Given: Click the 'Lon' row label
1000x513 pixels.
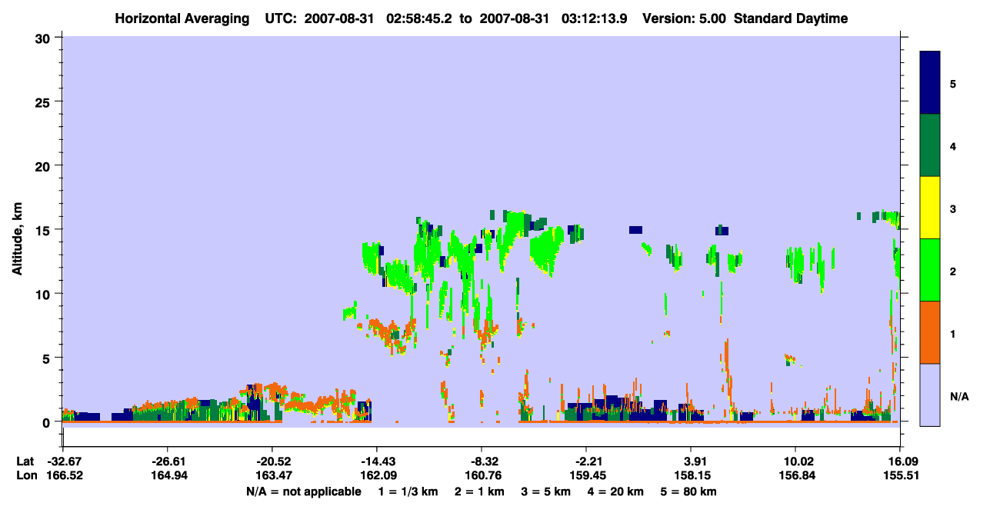Looking at the screenshot, I should (26, 476).
